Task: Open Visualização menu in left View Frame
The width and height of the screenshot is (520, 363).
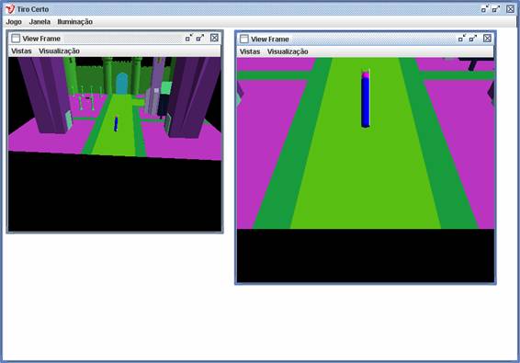Action: (60, 51)
